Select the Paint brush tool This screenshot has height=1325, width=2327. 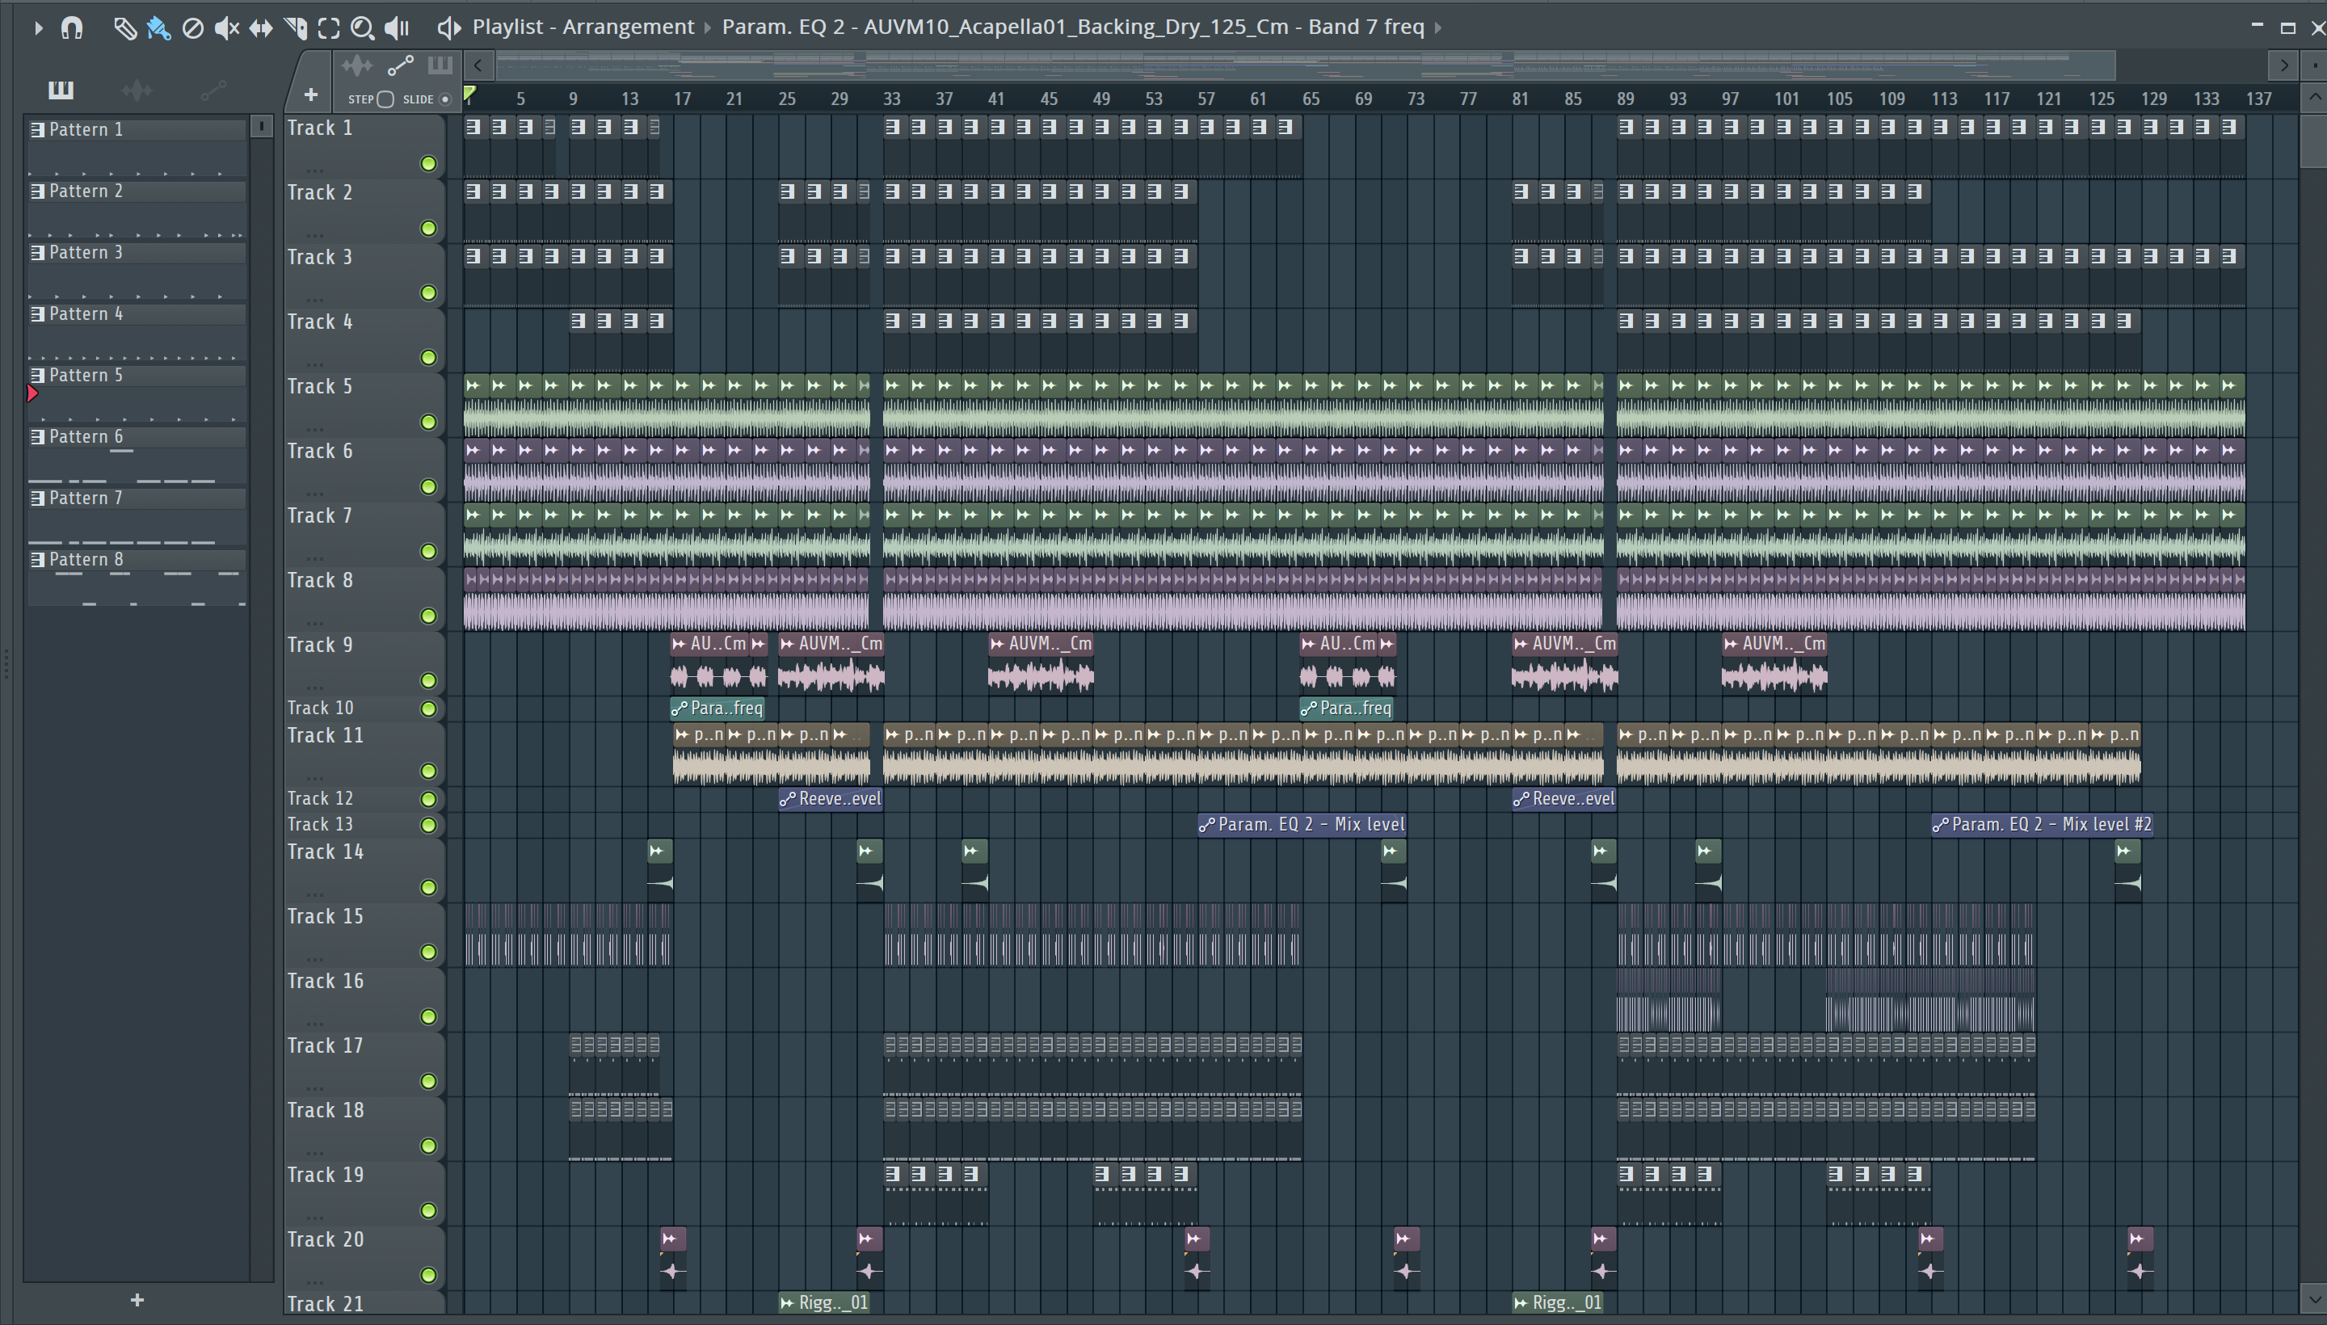158,28
